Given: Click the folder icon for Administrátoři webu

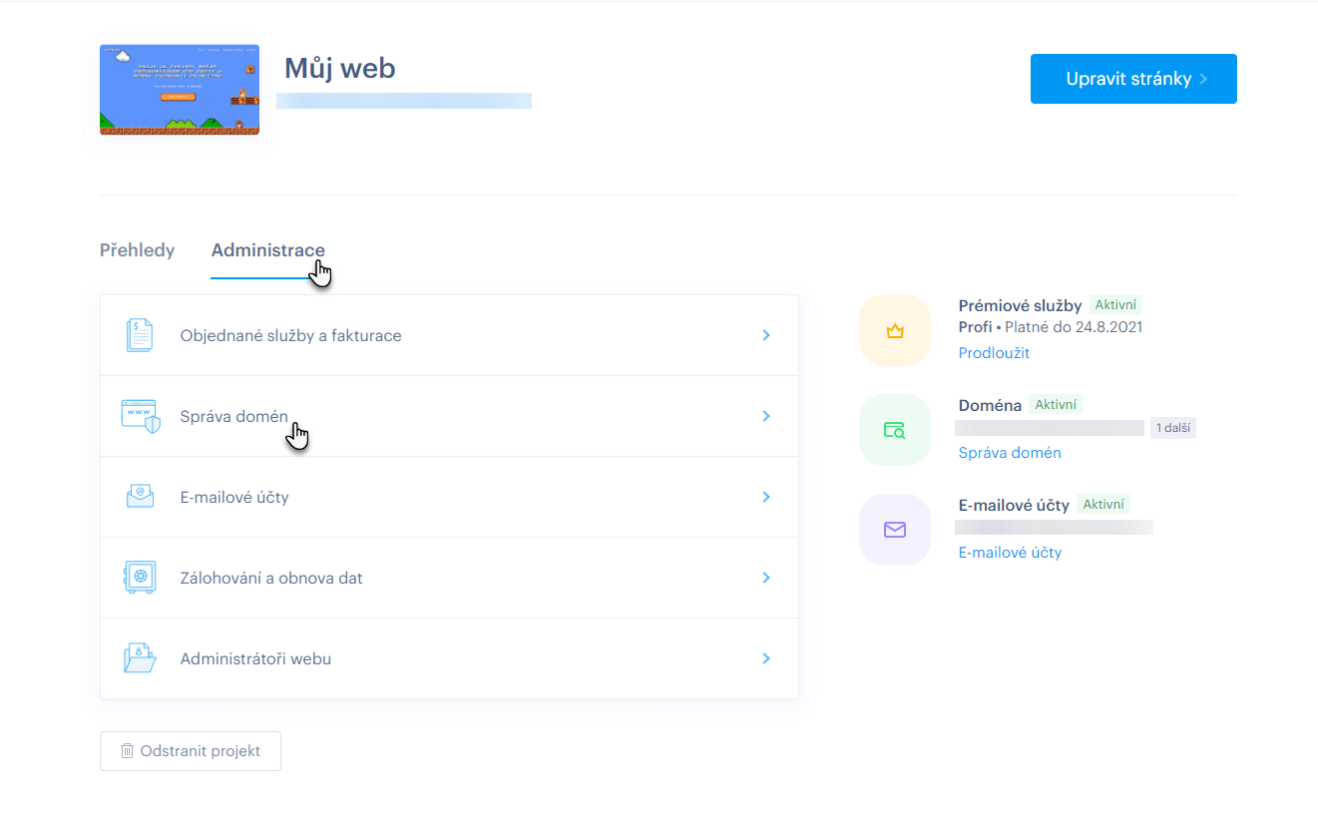Looking at the screenshot, I should pos(140,658).
